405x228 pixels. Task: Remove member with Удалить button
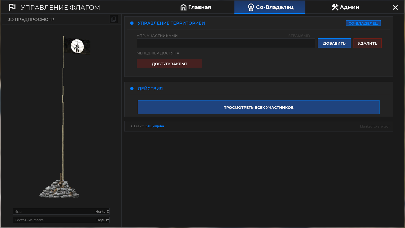tap(367, 43)
